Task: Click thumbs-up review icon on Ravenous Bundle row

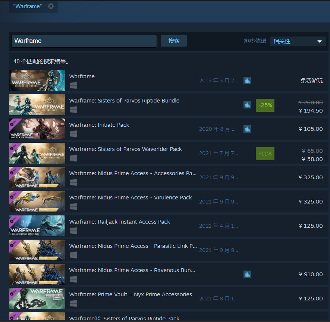Action: click(247, 274)
